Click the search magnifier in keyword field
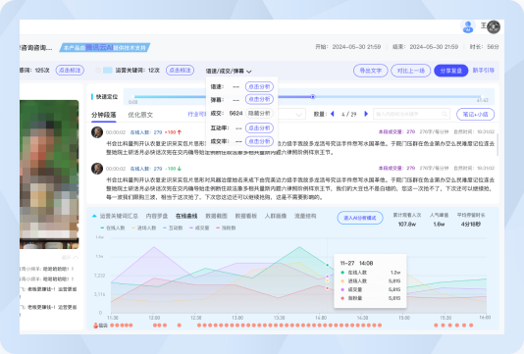524x354 pixels. (445, 114)
